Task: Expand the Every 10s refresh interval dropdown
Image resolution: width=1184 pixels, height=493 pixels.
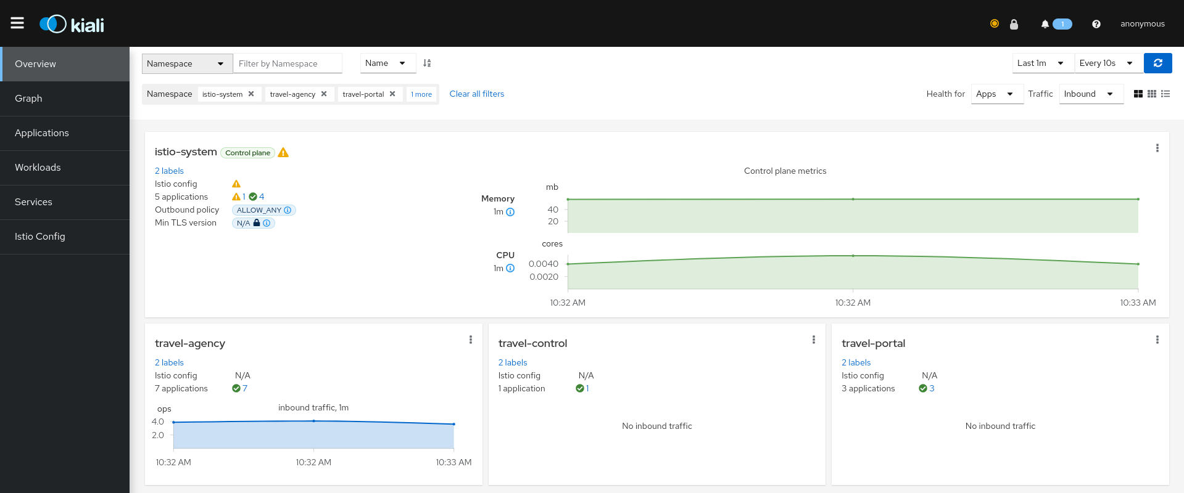Action: (x=1107, y=63)
